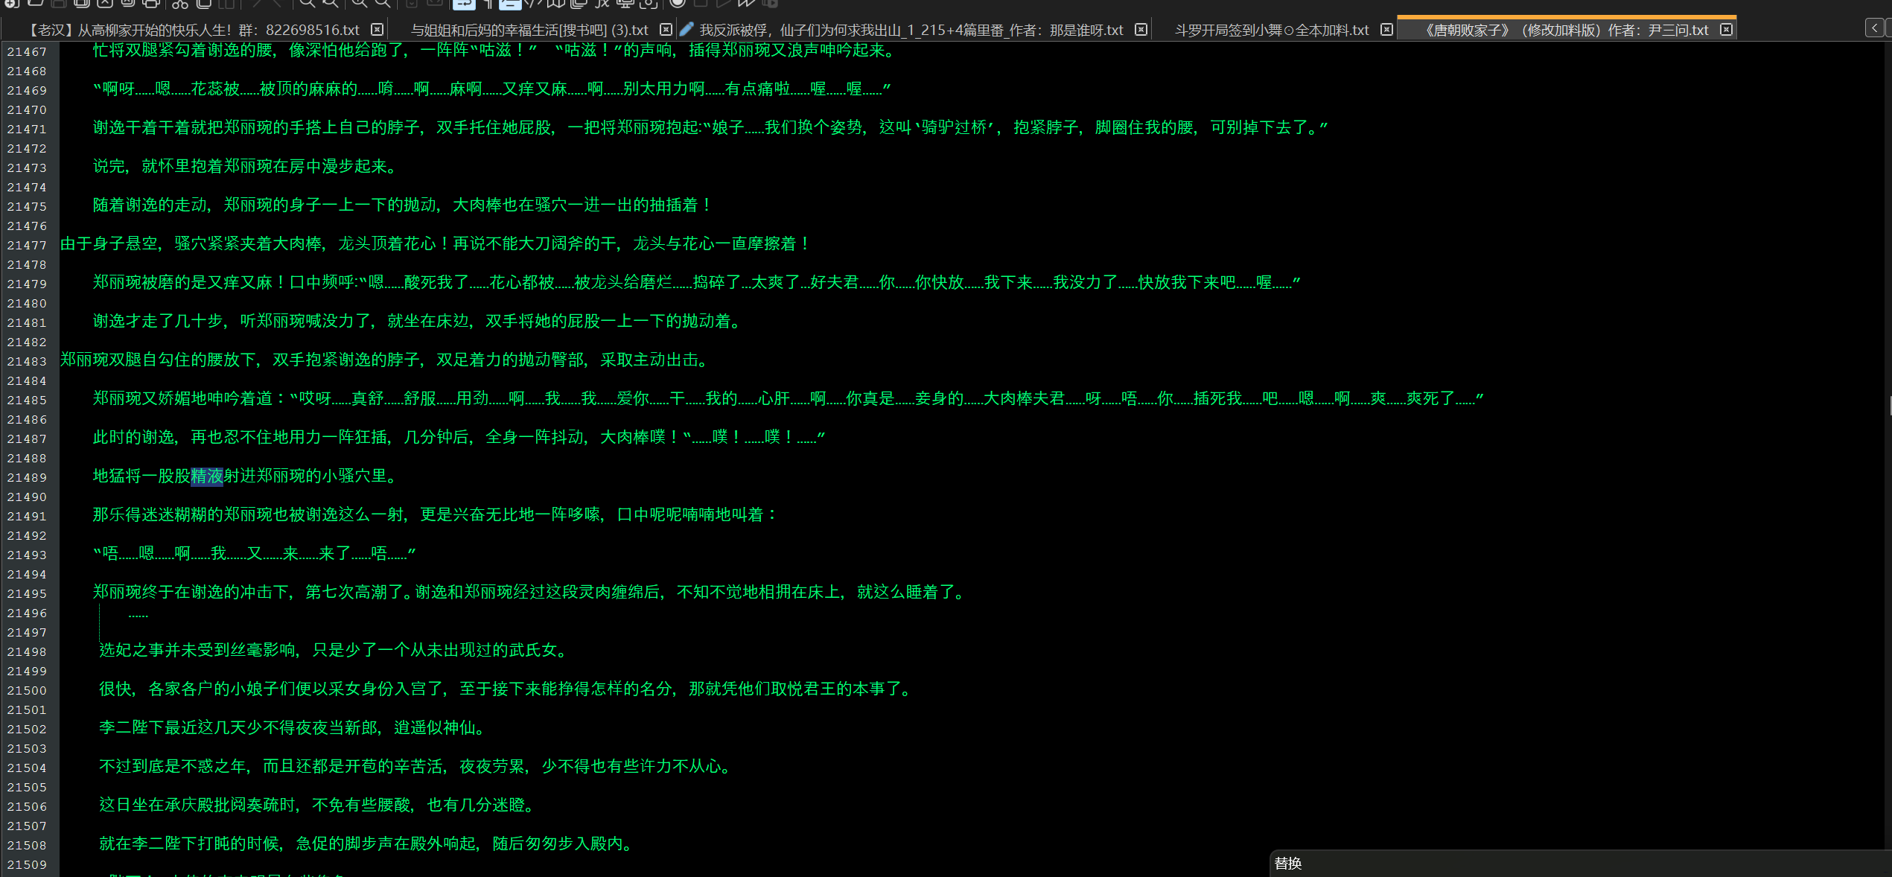Click the Find magnifier toolbar icon
This screenshot has width=1892, height=877.
click(307, 4)
